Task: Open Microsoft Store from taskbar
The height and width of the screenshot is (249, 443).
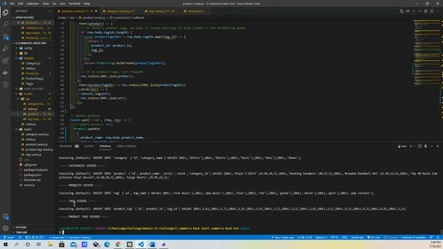Action: coord(62,244)
